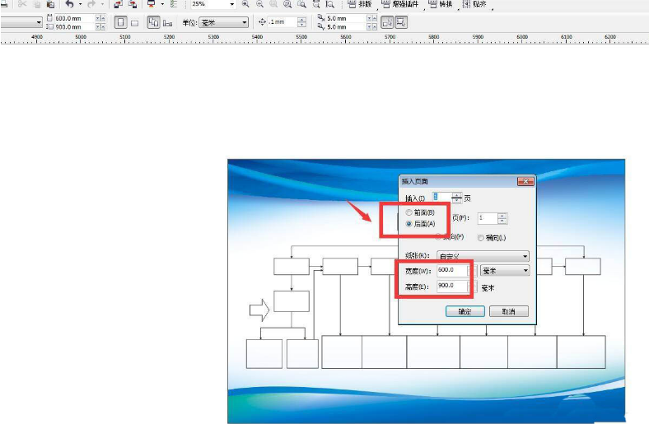Click the application launcher icon
Viewport: 649px width, 424px height.
pyautogui.click(x=152, y=4)
